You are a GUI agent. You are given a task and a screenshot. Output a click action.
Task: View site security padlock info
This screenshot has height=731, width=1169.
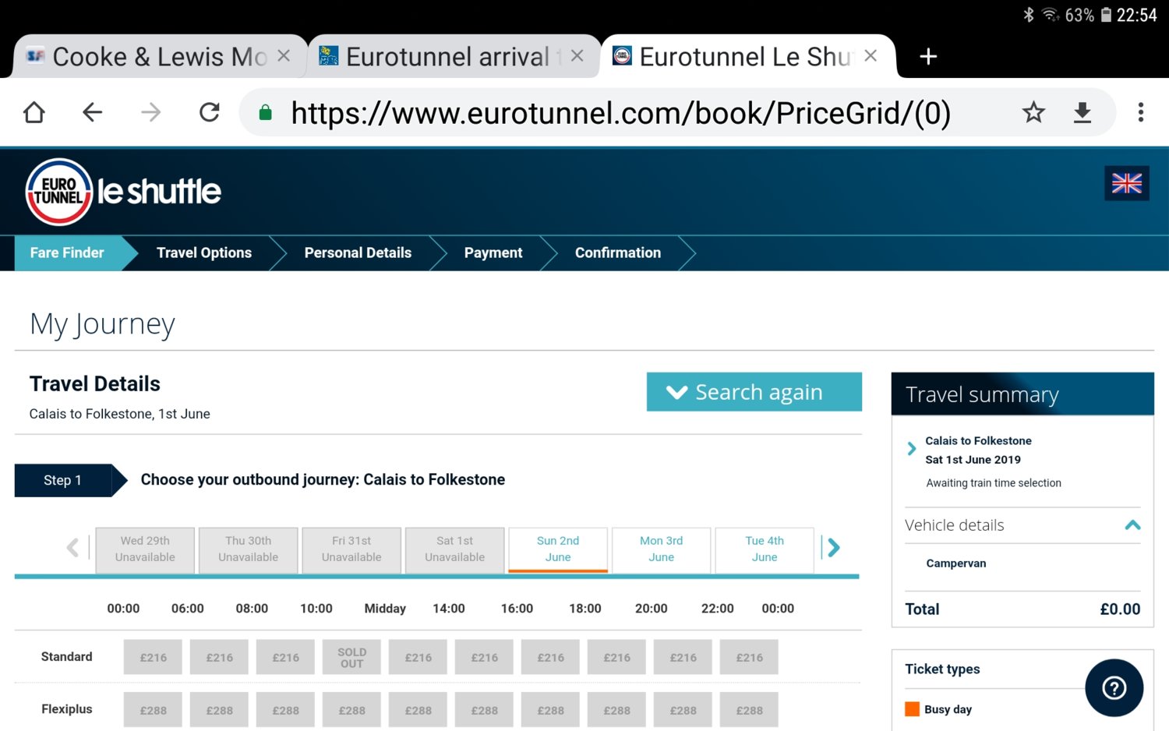tap(265, 113)
